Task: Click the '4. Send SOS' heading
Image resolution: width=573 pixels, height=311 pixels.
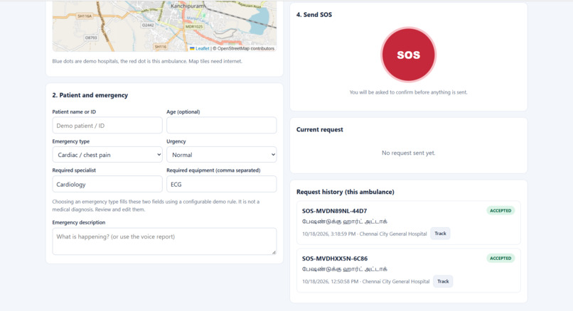Action: 314,15
